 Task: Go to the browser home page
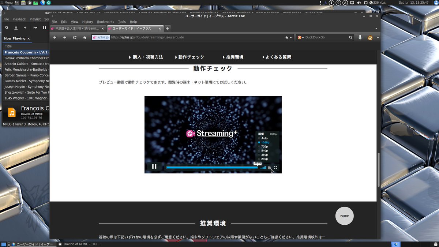tap(85, 37)
